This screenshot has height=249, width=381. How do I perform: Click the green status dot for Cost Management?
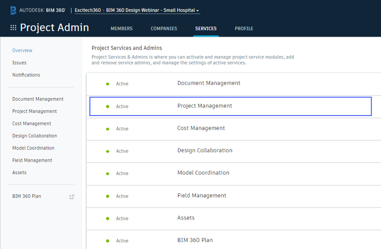pos(108,129)
